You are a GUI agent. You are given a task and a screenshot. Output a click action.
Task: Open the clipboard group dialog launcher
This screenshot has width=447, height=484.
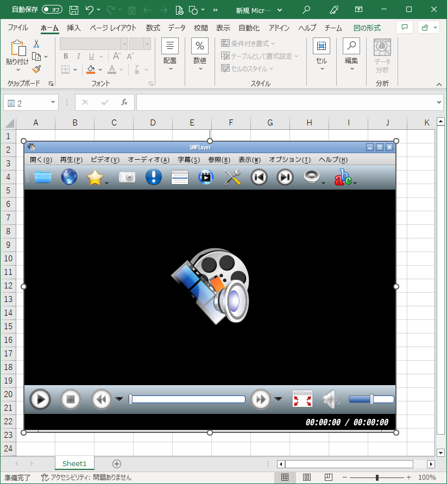pyautogui.click(x=51, y=84)
